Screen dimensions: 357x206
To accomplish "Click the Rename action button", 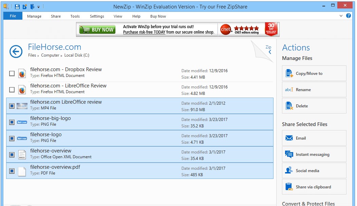I will [314, 89].
